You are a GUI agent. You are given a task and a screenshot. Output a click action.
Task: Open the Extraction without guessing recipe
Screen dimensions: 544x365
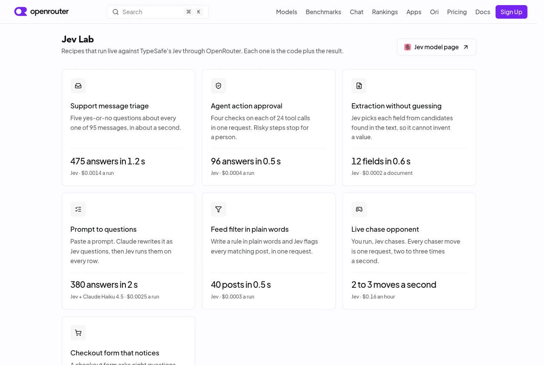coord(409,127)
